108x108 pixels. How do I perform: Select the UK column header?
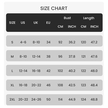tap(36, 23)
